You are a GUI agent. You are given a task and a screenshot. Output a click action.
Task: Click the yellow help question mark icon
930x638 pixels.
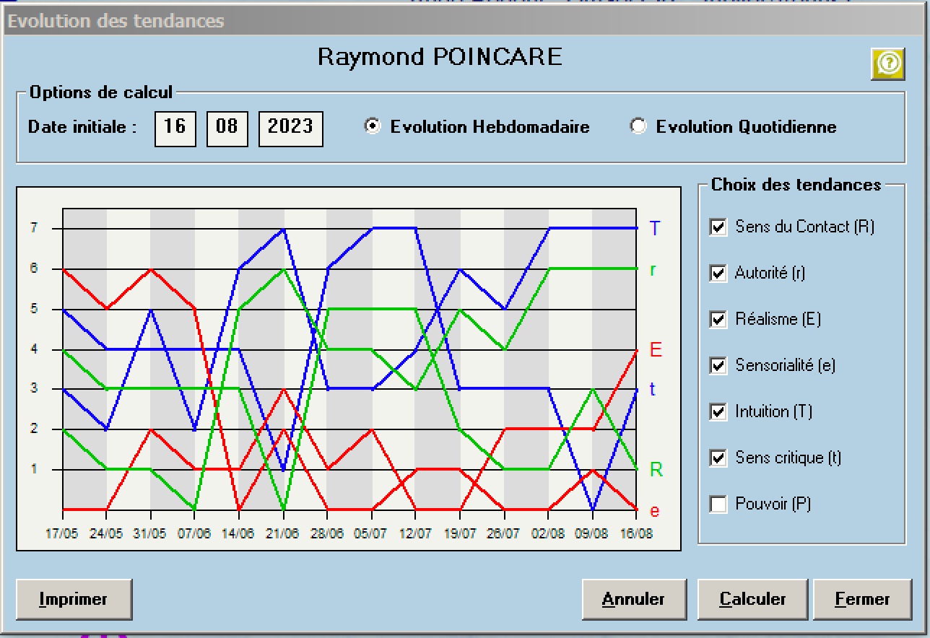pos(888,64)
